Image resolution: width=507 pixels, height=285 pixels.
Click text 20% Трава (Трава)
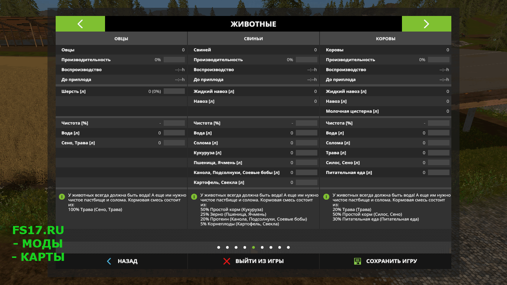coord(352,210)
